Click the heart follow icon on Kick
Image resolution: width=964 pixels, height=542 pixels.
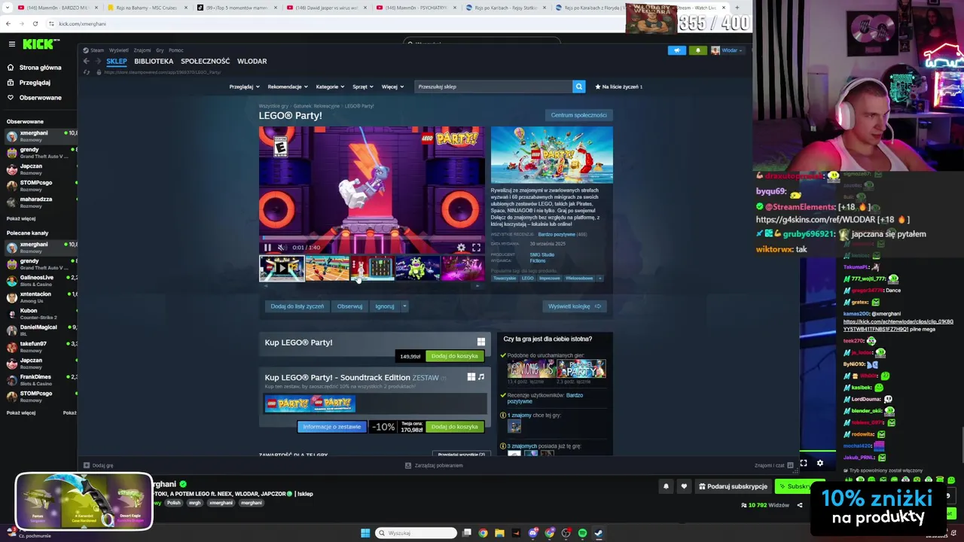click(684, 486)
